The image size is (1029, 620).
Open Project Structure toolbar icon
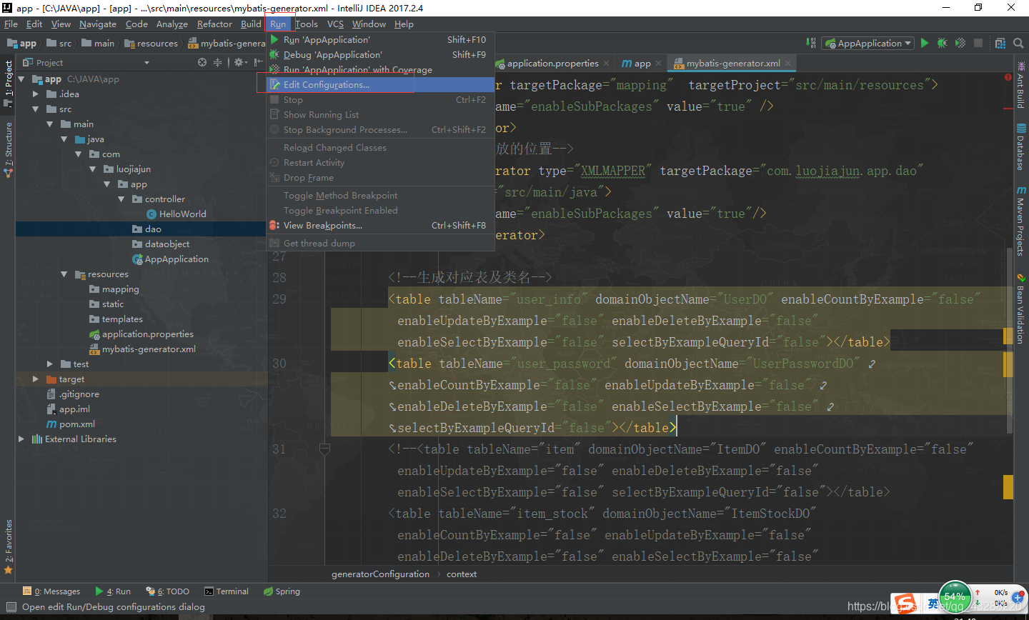click(1000, 43)
